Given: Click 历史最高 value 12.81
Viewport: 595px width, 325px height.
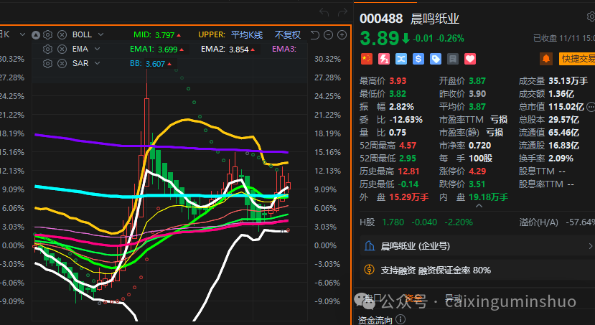Looking at the screenshot, I should tap(408, 171).
